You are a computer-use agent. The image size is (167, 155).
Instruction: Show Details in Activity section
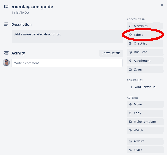coord(111,53)
